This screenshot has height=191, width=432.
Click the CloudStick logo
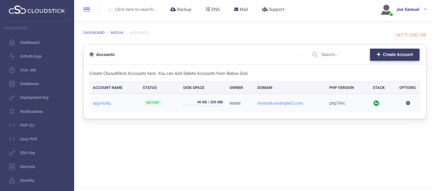(37, 11)
